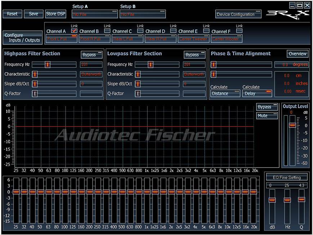This screenshot has width=313, height=235.
Task: Select the Center Woofer channel tab
Action: coord(227,39)
